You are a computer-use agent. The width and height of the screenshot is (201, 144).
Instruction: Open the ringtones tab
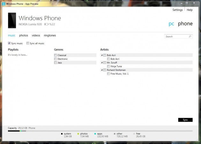[x=50, y=35]
